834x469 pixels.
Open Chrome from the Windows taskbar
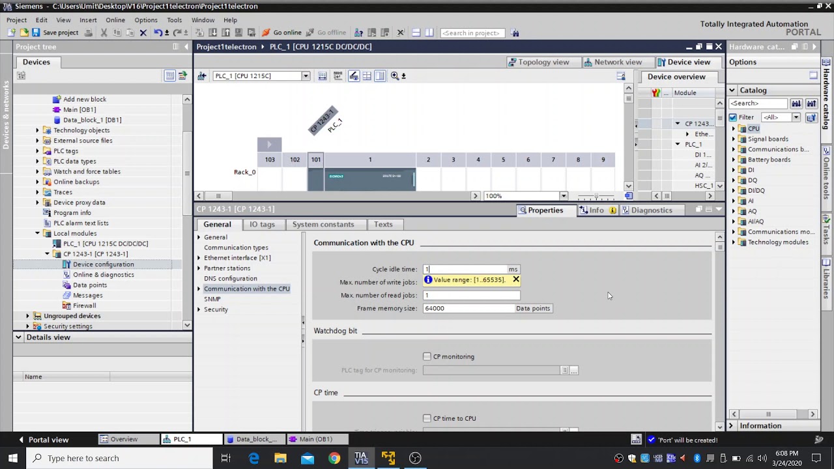(334, 458)
